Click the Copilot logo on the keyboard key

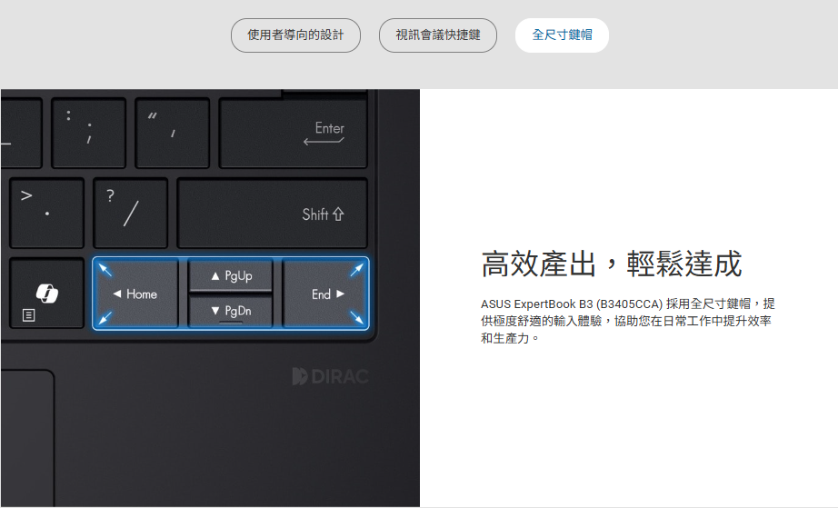point(47,293)
